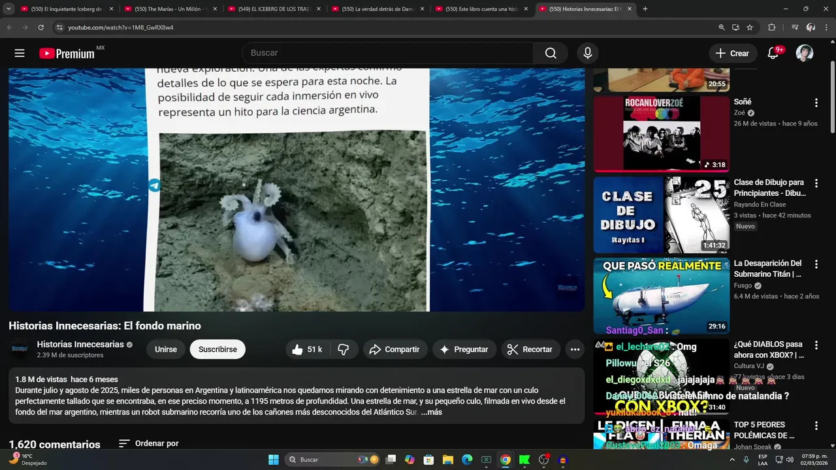Open options menu for Soñé video
Image resolution: width=836 pixels, height=470 pixels.
point(816,102)
